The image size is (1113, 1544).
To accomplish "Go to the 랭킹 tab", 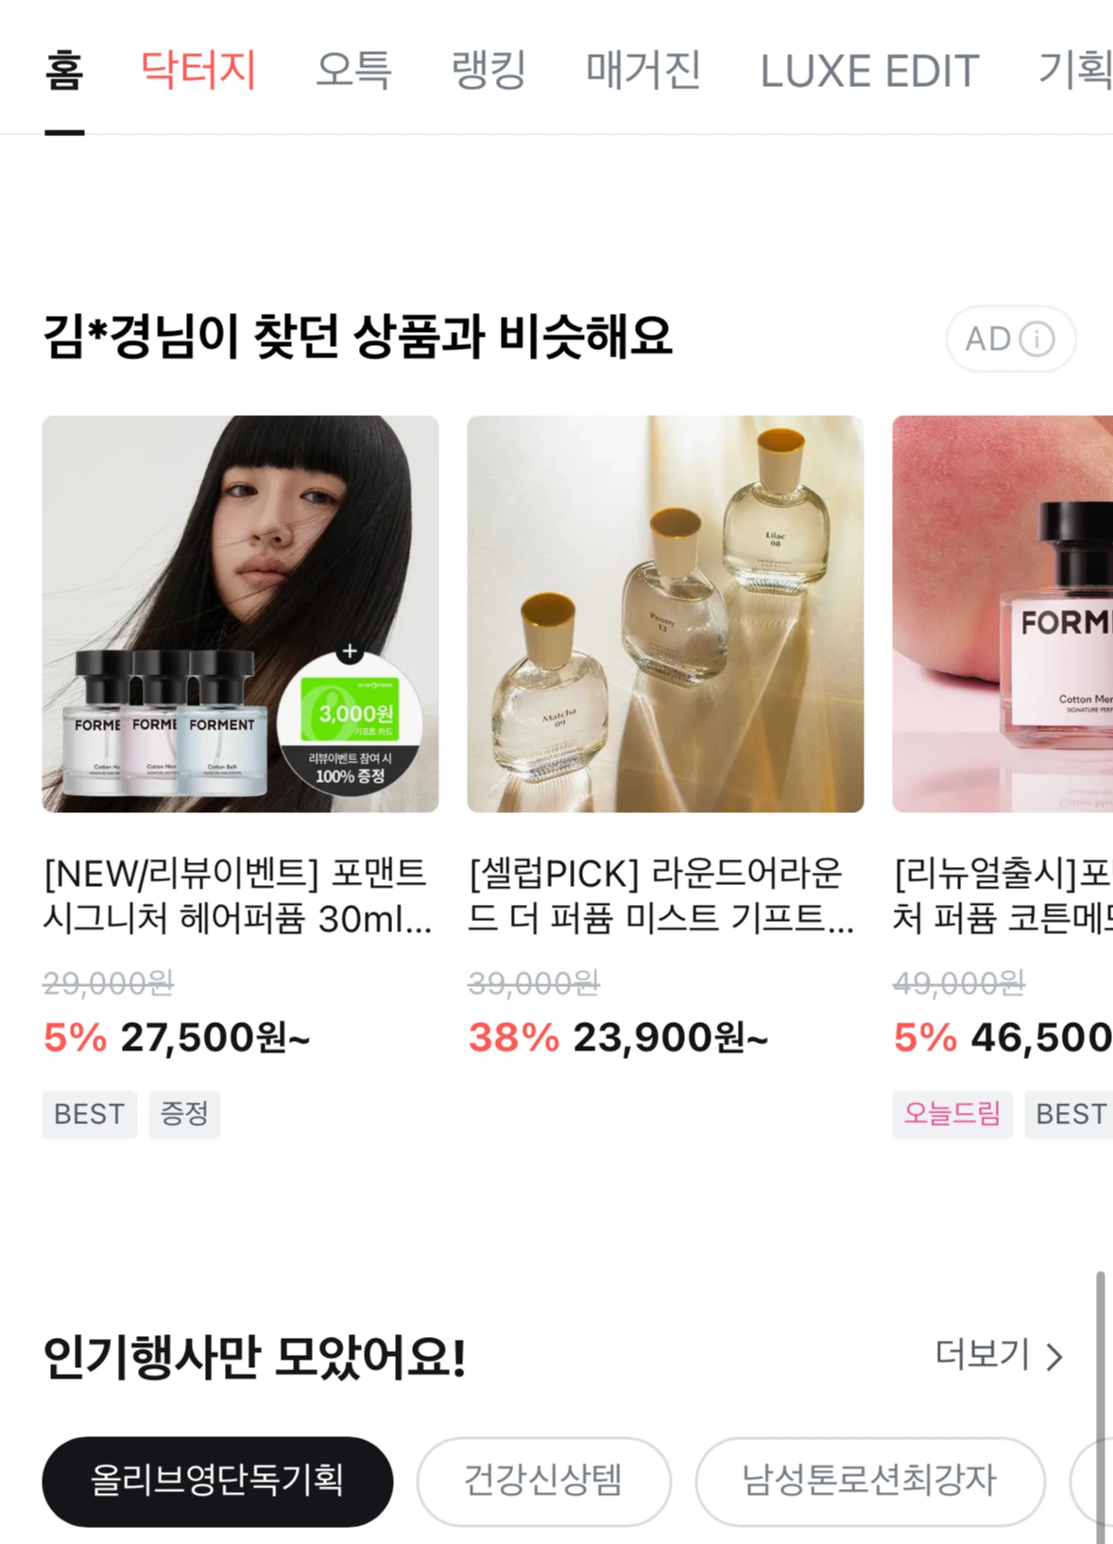I will coord(488,71).
